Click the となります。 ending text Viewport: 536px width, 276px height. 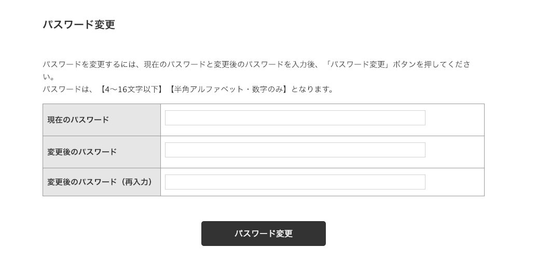point(312,89)
